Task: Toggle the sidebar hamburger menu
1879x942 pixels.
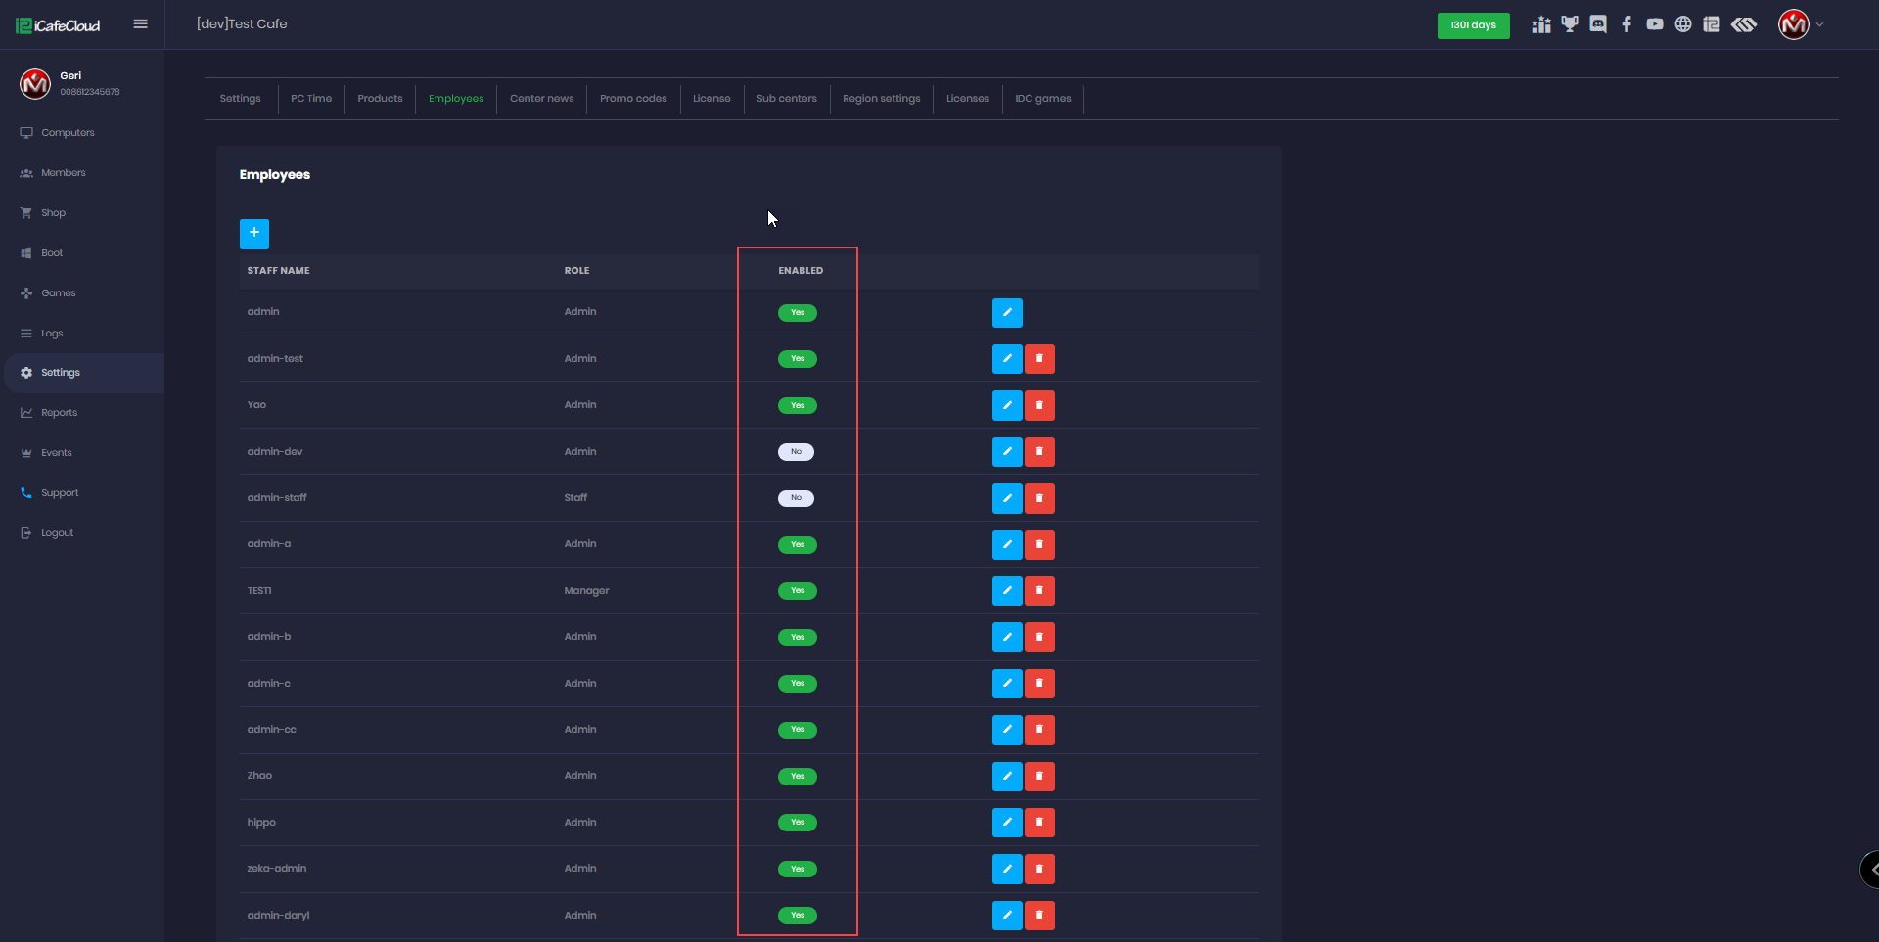Action: [141, 24]
